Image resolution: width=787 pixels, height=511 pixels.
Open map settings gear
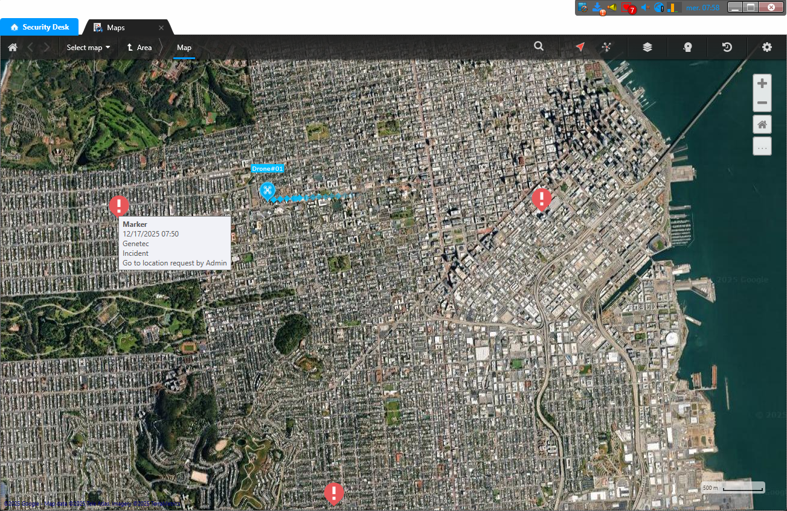coord(767,47)
